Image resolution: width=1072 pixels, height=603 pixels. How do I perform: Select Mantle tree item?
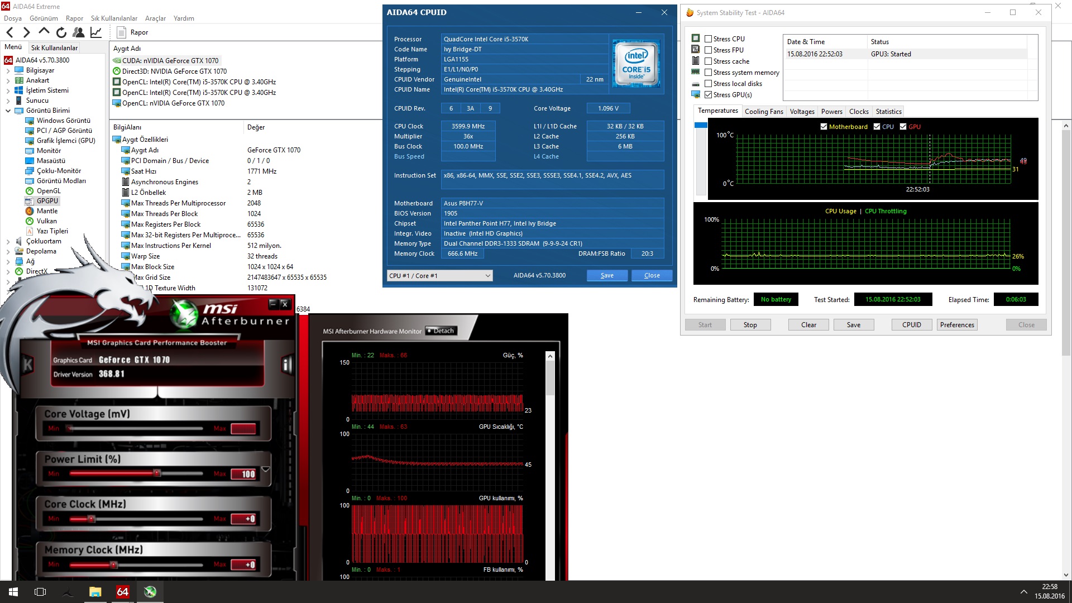click(x=47, y=211)
